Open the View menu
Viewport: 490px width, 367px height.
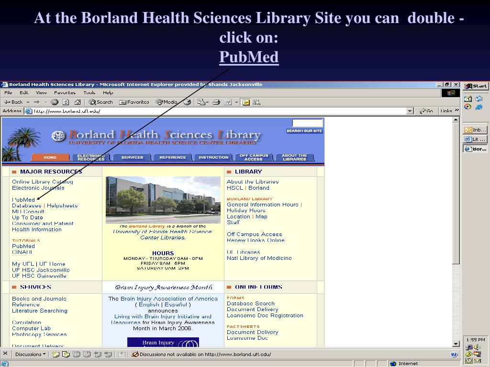coord(41,93)
